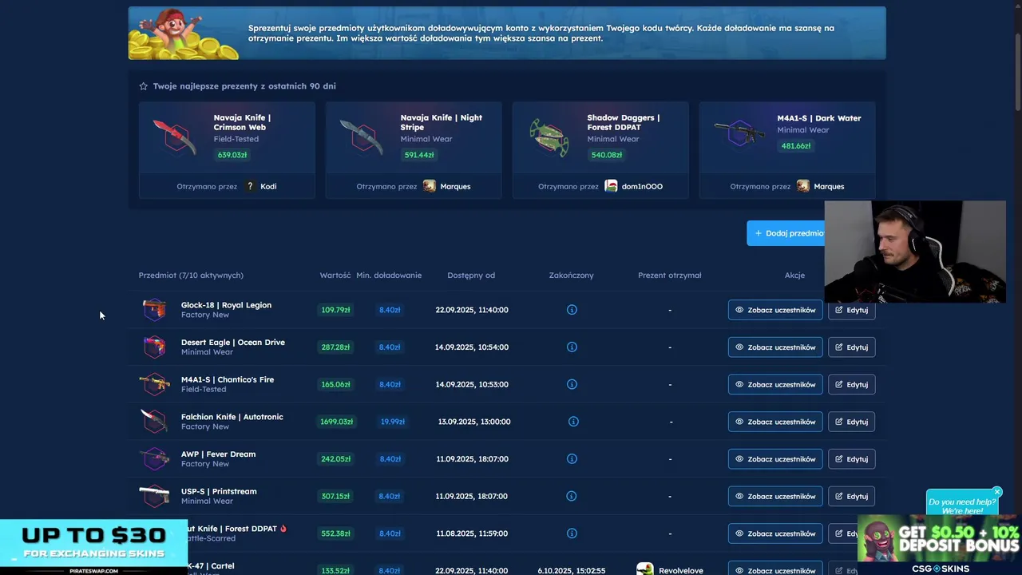
Task: Click M4A1-S Dark Water card image
Action: pos(740,134)
